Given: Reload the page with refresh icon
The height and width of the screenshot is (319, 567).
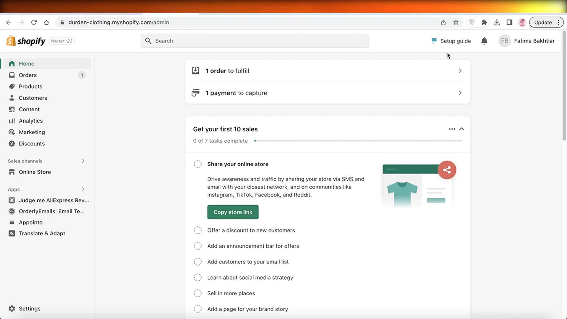Looking at the screenshot, I should 34,22.
